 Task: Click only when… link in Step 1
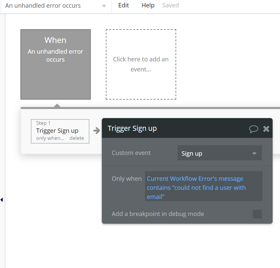click(x=50, y=138)
